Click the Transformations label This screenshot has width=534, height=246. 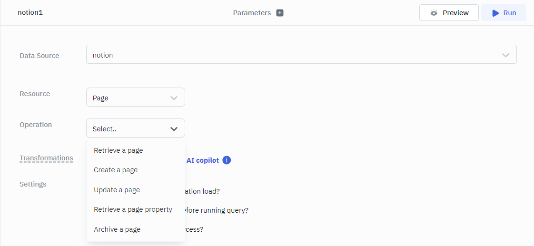click(46, 158)
